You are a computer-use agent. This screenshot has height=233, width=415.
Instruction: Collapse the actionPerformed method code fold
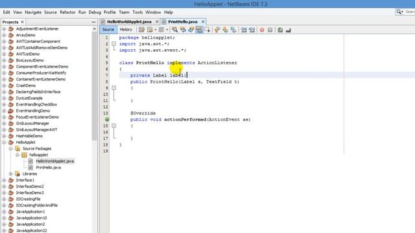[x=114, y=126]
